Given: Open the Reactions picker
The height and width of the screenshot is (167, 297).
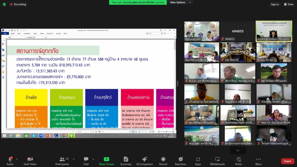Looking at the screenshot, I should [180, 159].
